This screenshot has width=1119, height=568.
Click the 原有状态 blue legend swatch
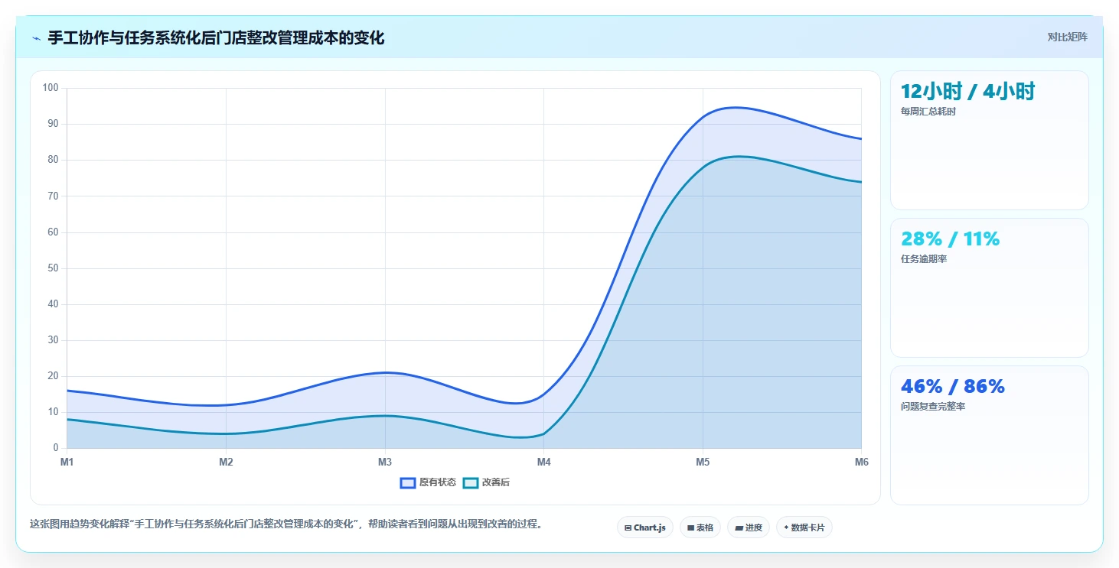(408, 482)
